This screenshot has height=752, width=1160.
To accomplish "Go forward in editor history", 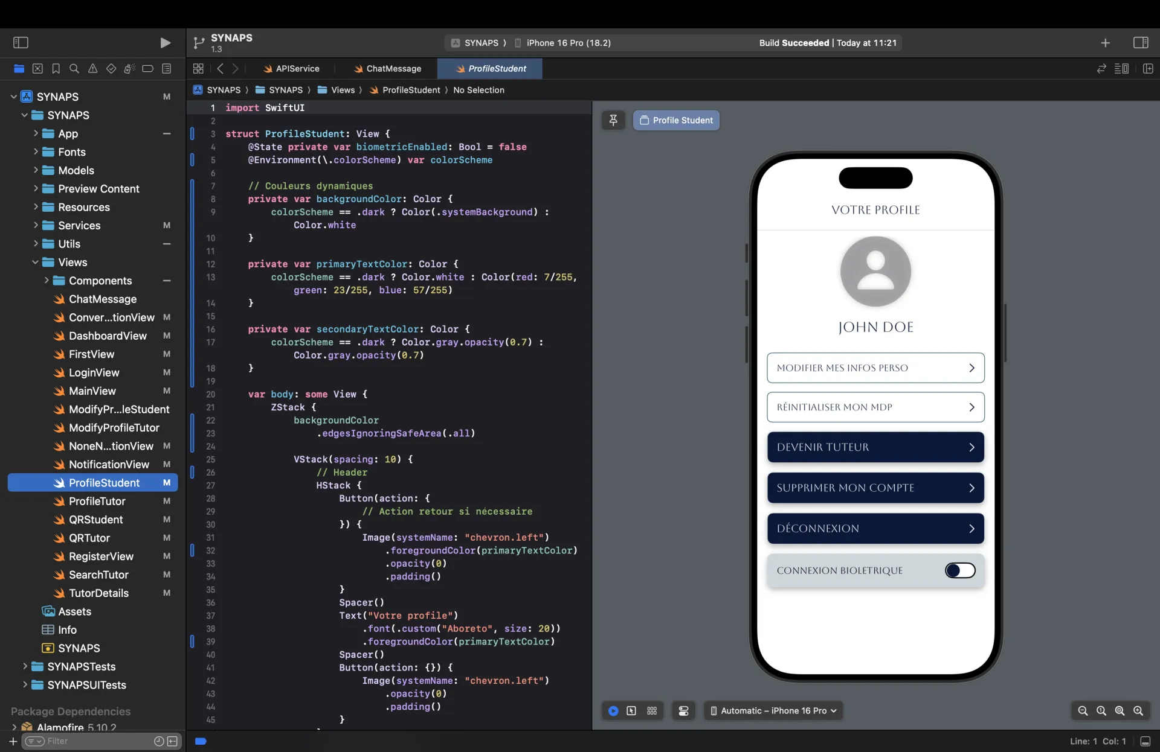I will click(236, 69).
